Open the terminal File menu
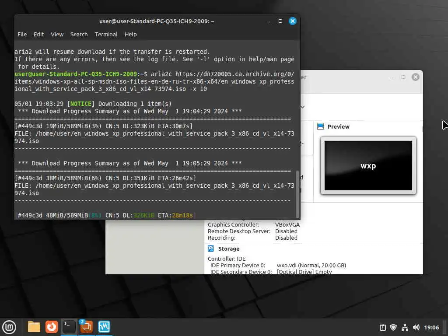The width and height of the screenshot is (448, 336). tap(22, 34)
